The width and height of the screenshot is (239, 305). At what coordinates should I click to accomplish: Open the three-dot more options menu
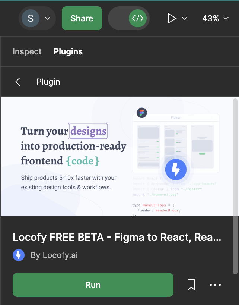[x=215, y=285]
